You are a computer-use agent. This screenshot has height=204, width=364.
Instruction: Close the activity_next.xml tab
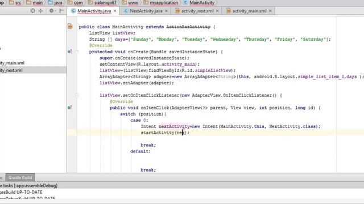217,11
